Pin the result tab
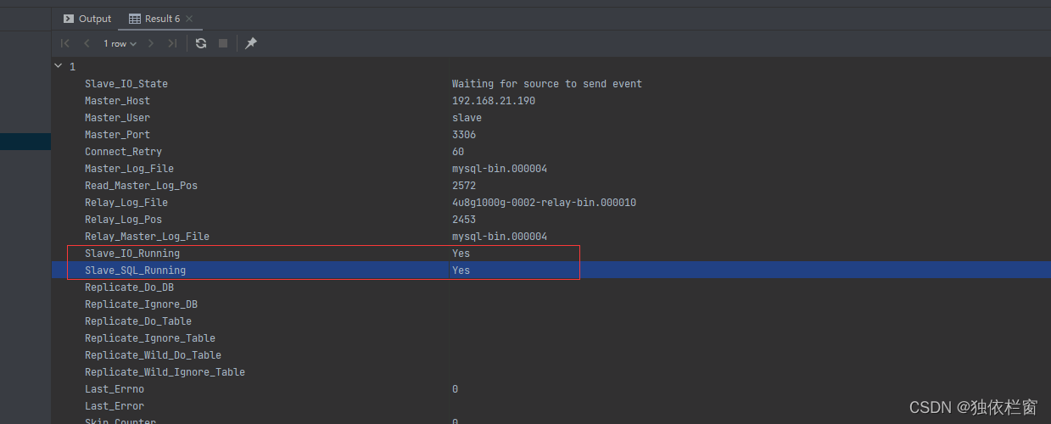1051x424 pixels. tap(251, 43)
